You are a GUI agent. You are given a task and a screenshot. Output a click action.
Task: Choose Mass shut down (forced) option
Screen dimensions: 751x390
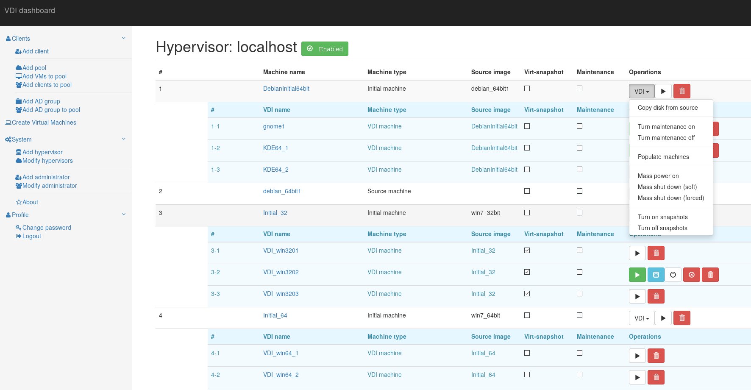click(x=670, y=198)
